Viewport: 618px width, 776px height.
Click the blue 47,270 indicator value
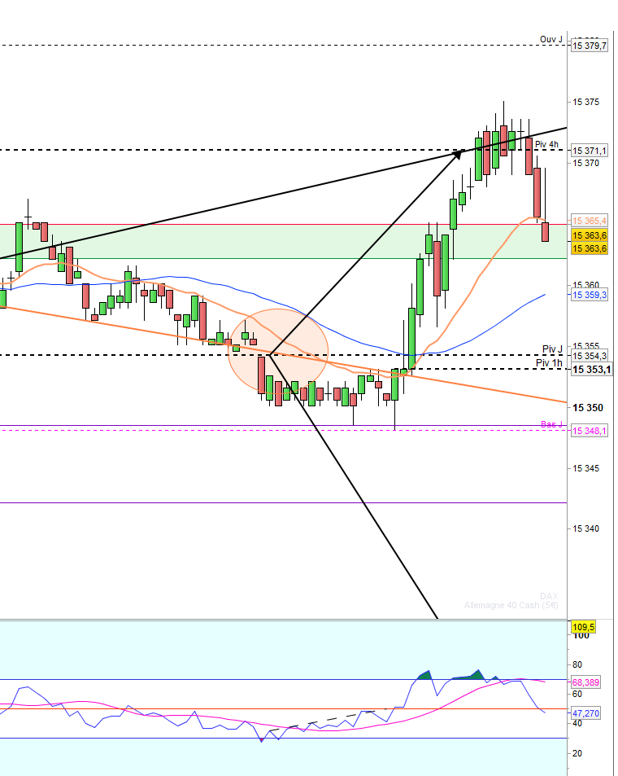coord(585,713)
